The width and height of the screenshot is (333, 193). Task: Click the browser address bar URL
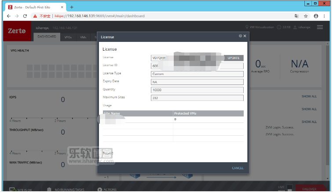point(99,16)
